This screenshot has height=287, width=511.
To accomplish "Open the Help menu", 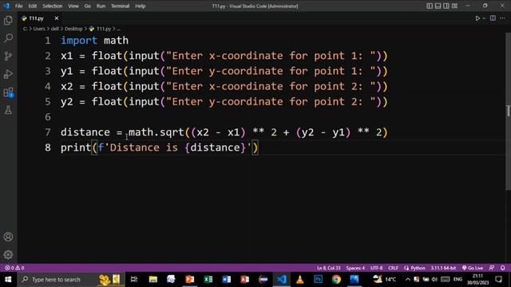I will pos(141,6).
